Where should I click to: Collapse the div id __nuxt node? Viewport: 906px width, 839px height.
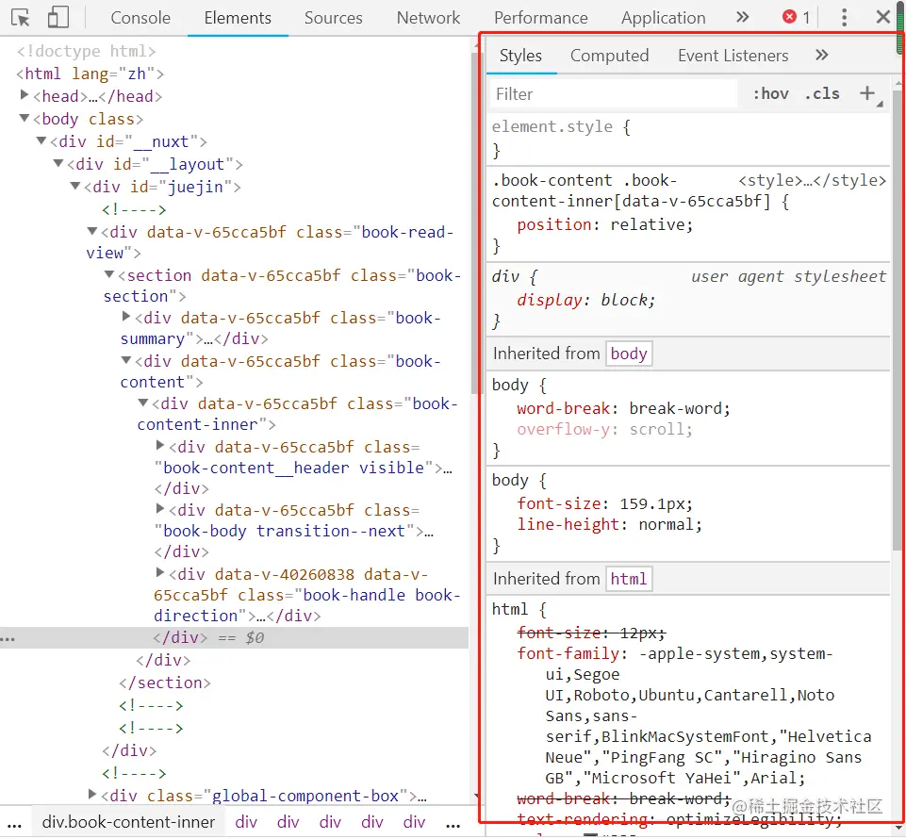coord(41,140)
